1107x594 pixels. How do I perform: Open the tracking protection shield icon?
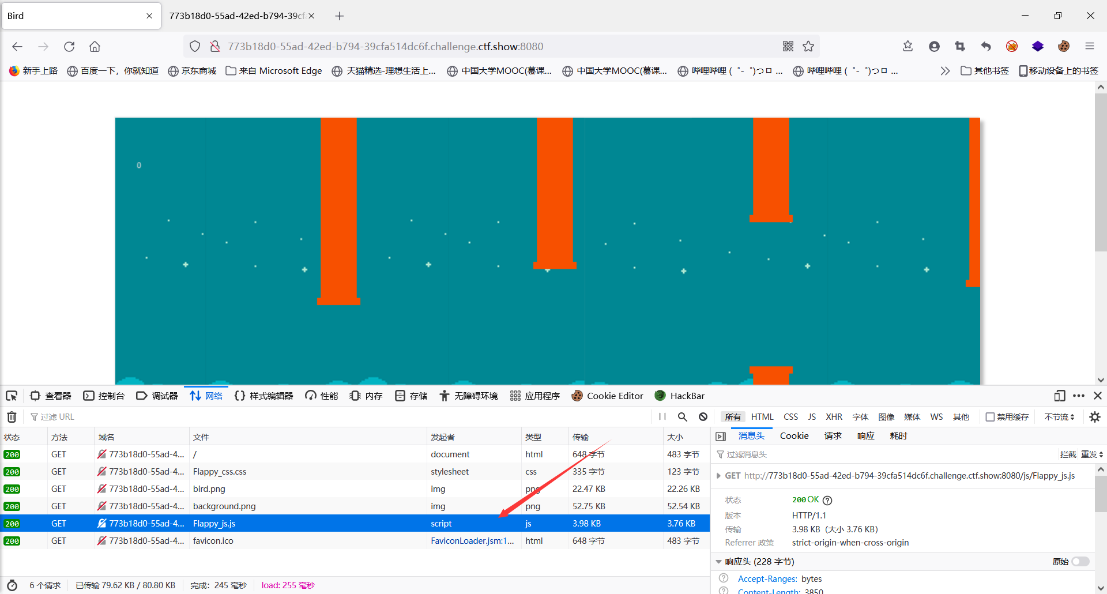[195, 47]
